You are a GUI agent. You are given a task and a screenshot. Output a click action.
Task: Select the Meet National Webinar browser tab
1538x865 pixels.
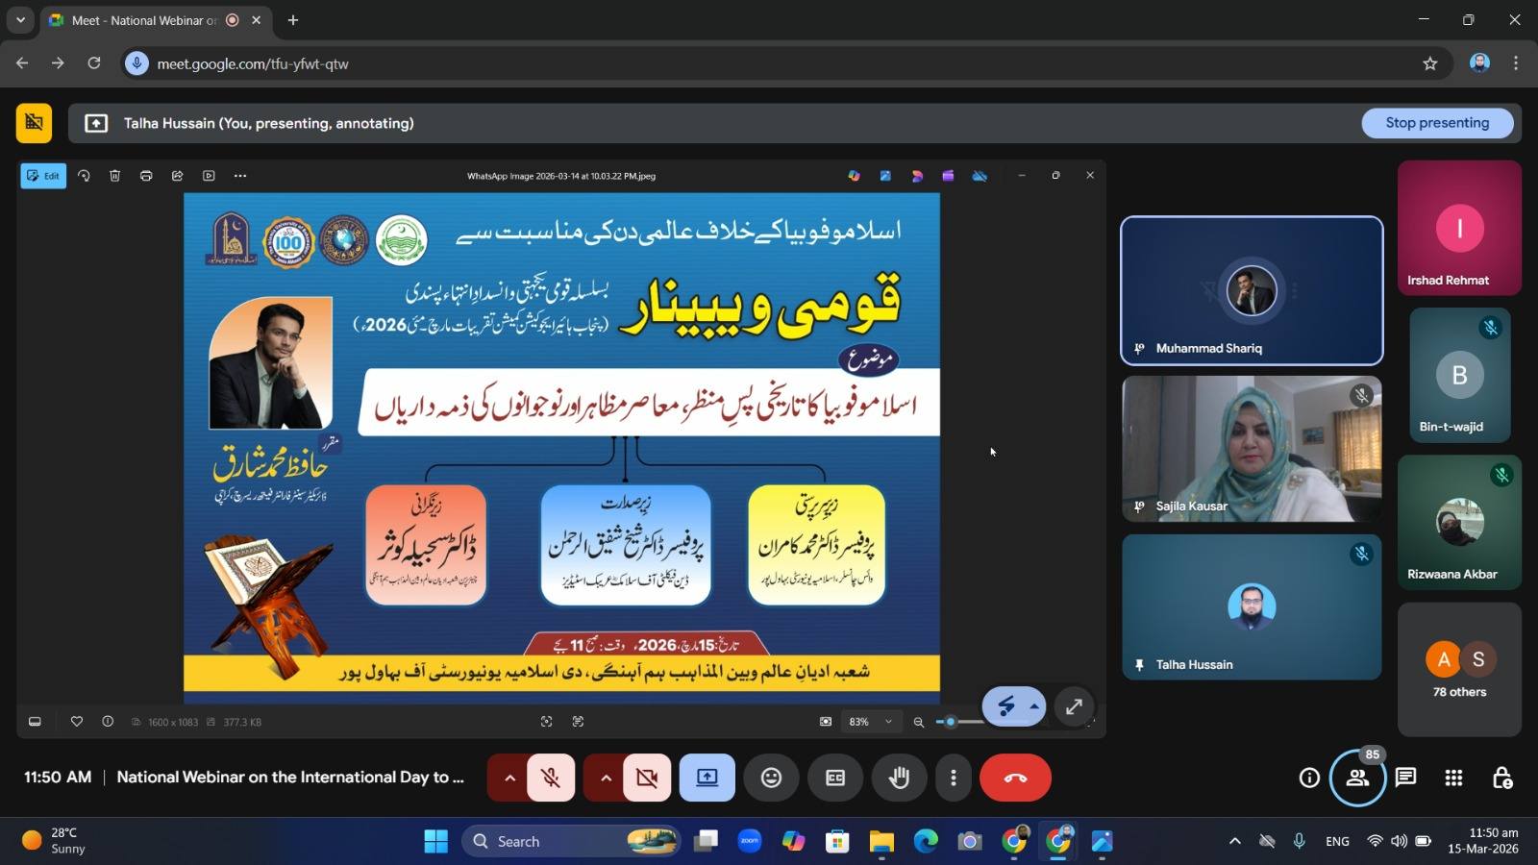(x=144, y=20)
